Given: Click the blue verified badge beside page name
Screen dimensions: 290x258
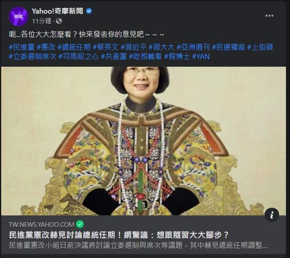Looking at the screenshot, I should click(89, 11).
